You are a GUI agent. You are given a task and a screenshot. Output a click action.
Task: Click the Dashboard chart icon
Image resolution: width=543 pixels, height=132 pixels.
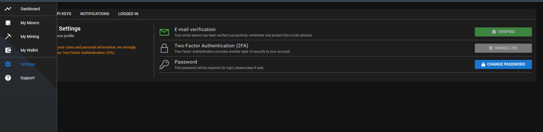8,9
